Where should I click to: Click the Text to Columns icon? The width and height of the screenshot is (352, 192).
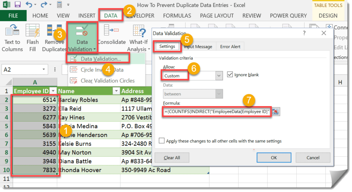(x=12, y=30)
